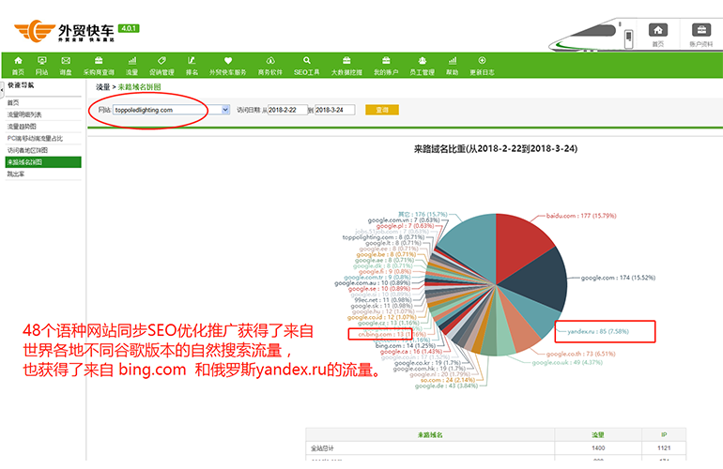Open 员工管理 people icon in navbar
The height and width of the screenshot is (469, 723).
422,60
